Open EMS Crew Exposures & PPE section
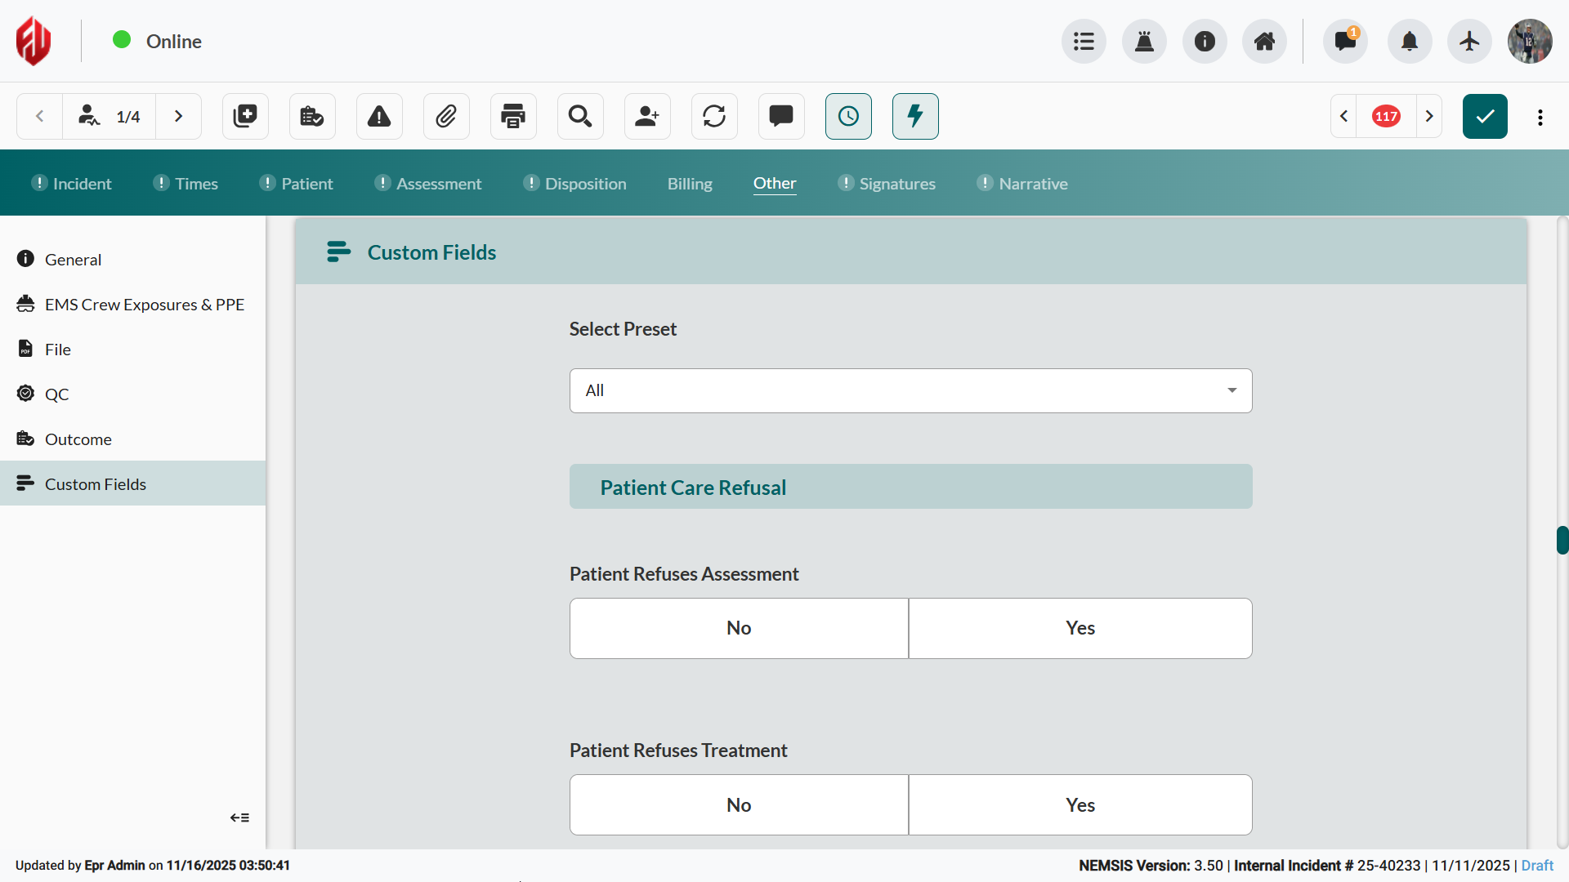 click(x=144, y=305)
